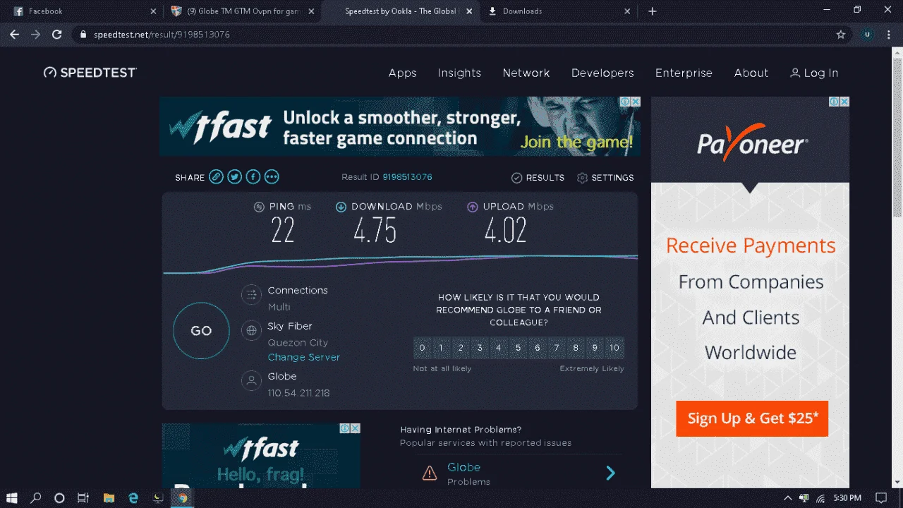
Task: Open a new browser tab
Action: pos(653,11)
